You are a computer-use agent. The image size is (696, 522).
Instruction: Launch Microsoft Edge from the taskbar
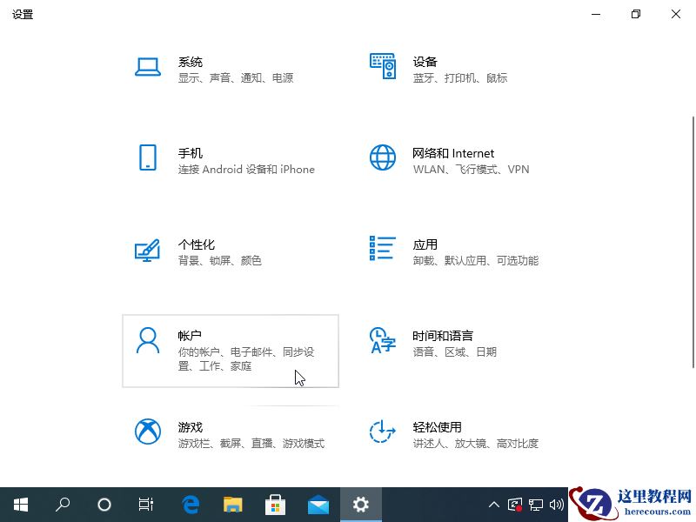(191, 505)
